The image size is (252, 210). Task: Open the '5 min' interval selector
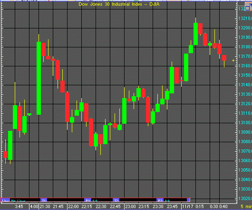(x=246, y=206)
